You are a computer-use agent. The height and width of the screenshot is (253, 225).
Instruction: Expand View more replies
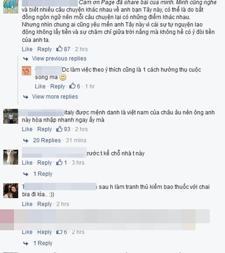[55, 96]
